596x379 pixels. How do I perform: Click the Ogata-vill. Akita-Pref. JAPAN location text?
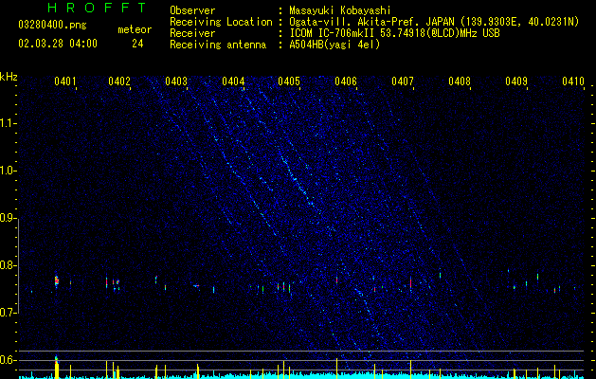tap(434, 22)
